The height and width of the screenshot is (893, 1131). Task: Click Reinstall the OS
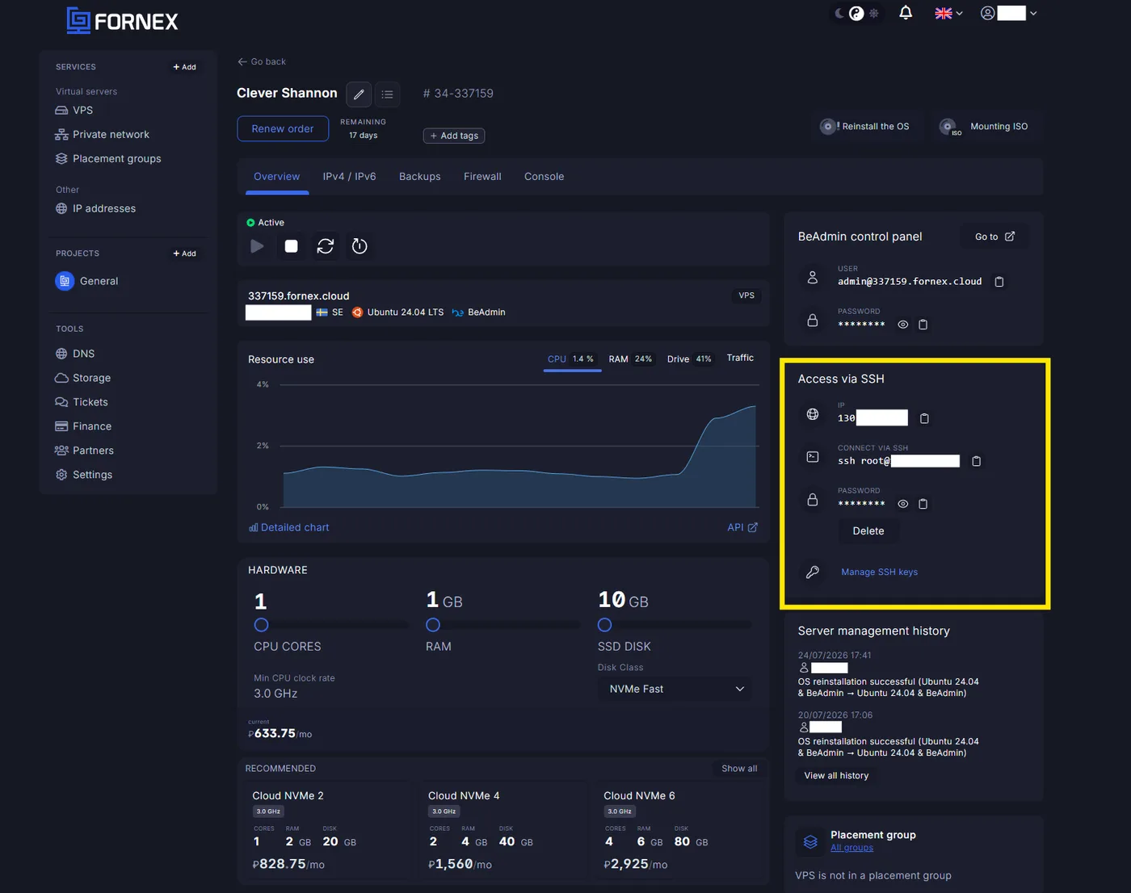point(864,127)
